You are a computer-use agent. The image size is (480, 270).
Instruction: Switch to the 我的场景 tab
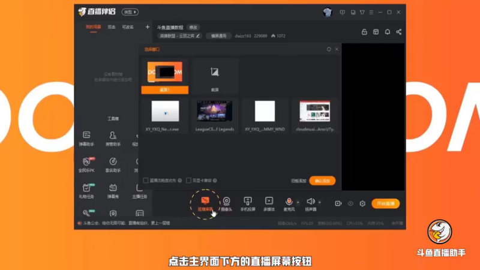click(94, 27)
